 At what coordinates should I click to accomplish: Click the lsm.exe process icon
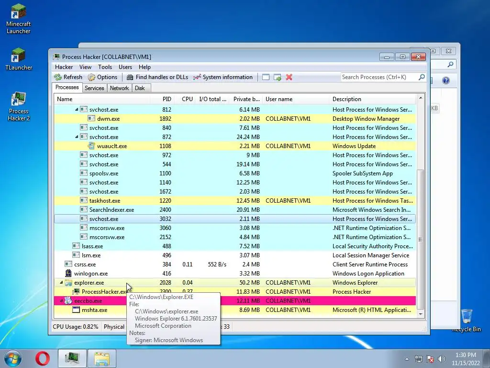point(76,255)
